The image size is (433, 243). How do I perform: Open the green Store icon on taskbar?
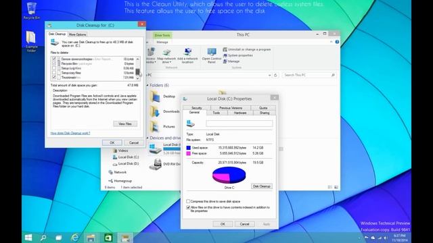pos(108,238)
